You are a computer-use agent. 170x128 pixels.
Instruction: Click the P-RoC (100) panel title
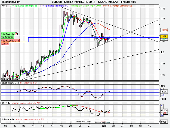tap(8, 119)
